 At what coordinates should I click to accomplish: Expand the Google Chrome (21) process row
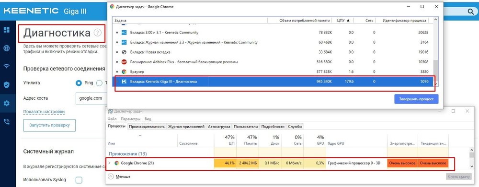point(109,163)
